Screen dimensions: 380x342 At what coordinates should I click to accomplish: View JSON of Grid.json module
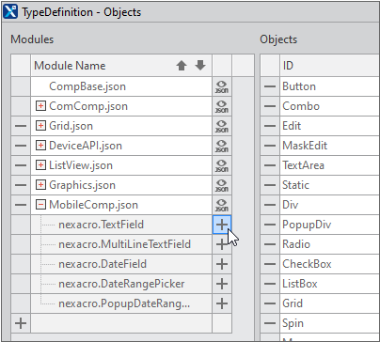click(222, 126)
